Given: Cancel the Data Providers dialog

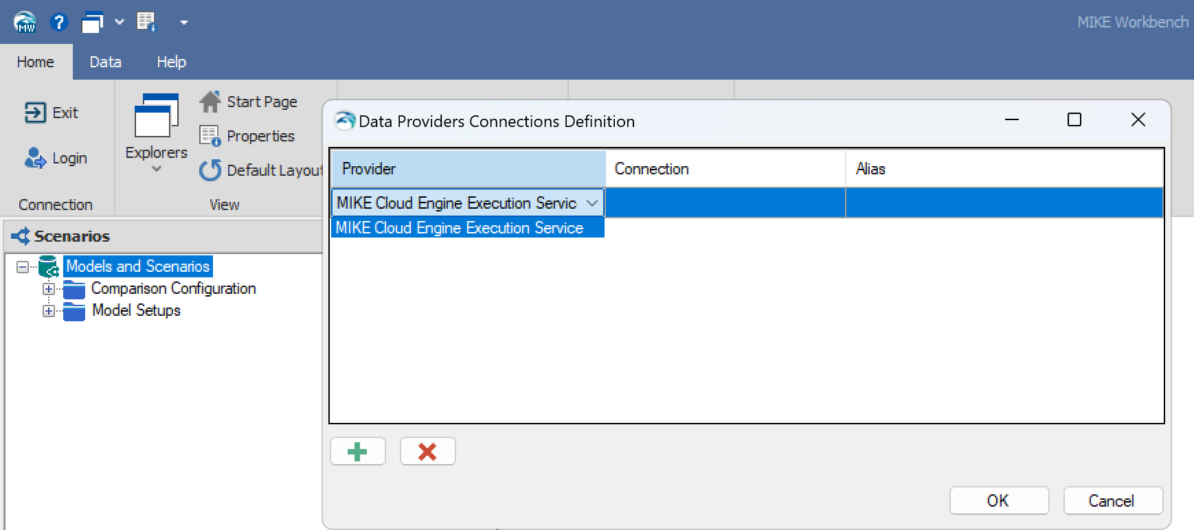Looking at the screenshot, I should (x=1113, y=500).
